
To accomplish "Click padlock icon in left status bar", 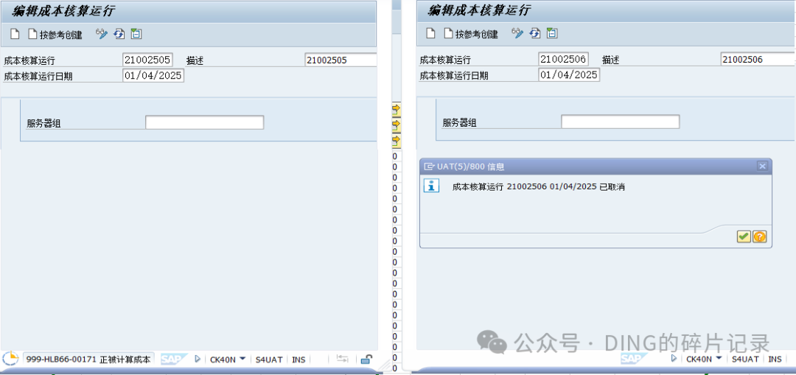I will coord(366,360).
